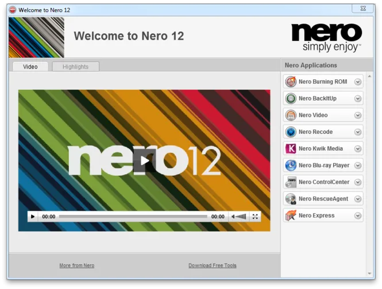Select the Nero Recode blue icon

[x=291, y=132]
